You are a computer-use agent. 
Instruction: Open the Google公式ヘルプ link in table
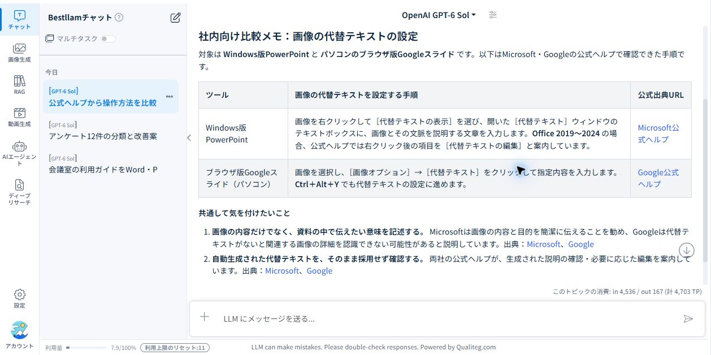click(x=658, y=178)
